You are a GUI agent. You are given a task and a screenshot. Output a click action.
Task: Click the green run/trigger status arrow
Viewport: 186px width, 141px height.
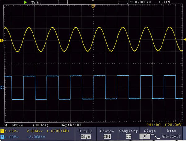pyautogui.click(x=25, y=2)
